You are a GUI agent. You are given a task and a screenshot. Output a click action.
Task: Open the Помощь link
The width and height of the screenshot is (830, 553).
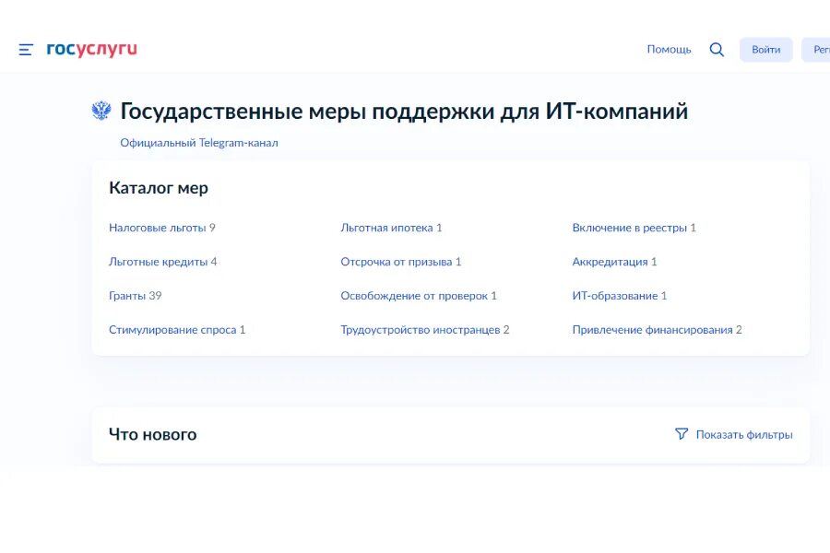point(670,49)
